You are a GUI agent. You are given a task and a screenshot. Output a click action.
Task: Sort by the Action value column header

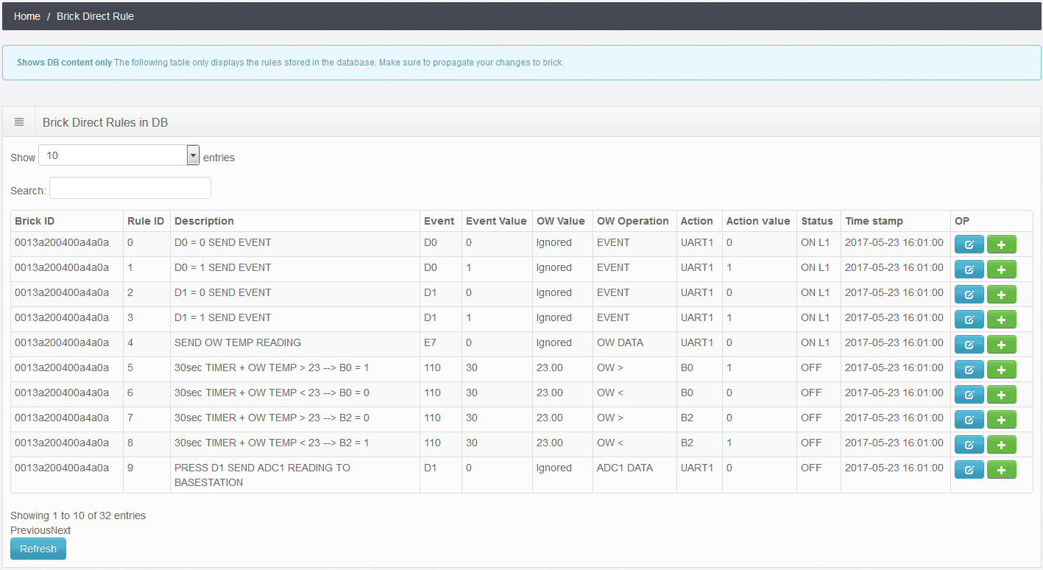758,221
